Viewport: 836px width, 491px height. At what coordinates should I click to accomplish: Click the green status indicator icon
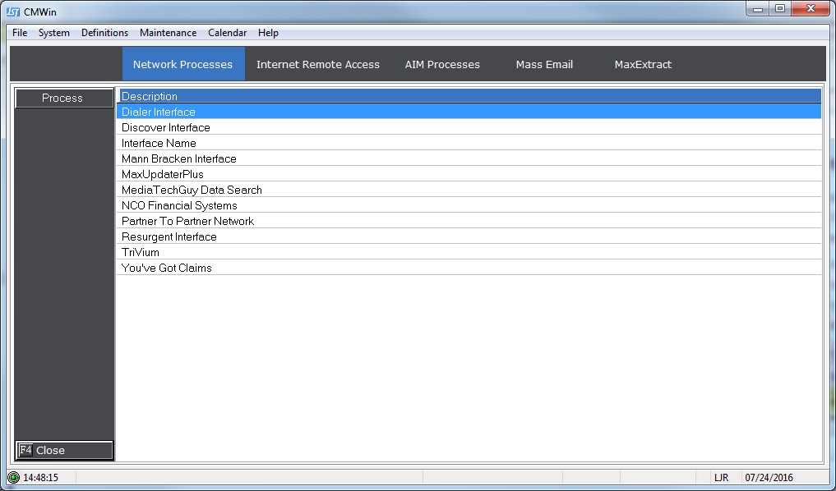click(13, 477)
